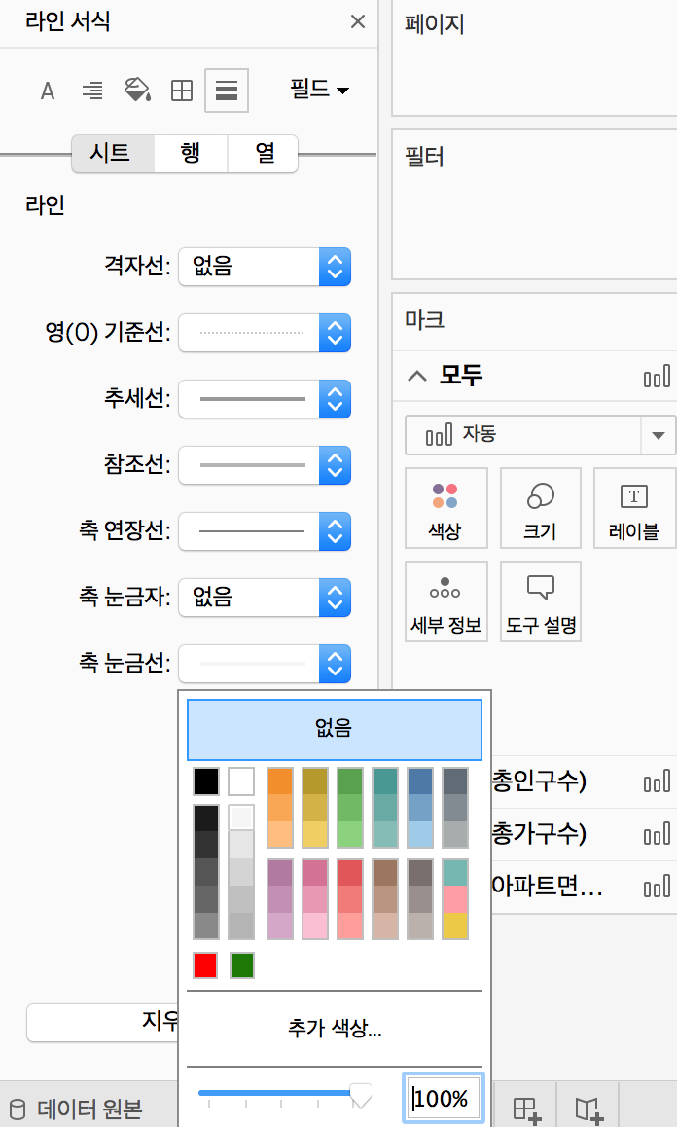Open the shading paint bucket icon

coord(137,91)
